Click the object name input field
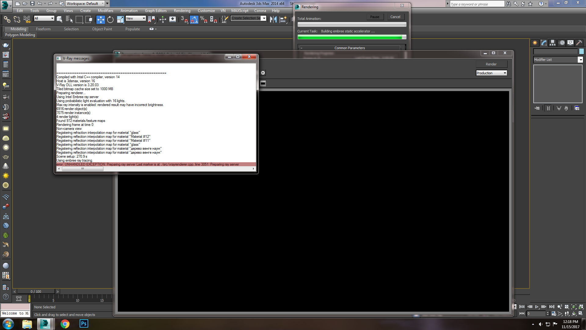Viewport: 586px width, 330px height. pyautogui.click(x=555, y=51)
